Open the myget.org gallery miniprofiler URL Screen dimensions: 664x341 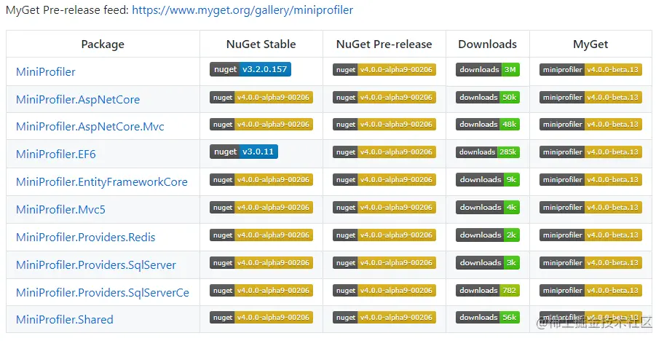tap(242, 10)
